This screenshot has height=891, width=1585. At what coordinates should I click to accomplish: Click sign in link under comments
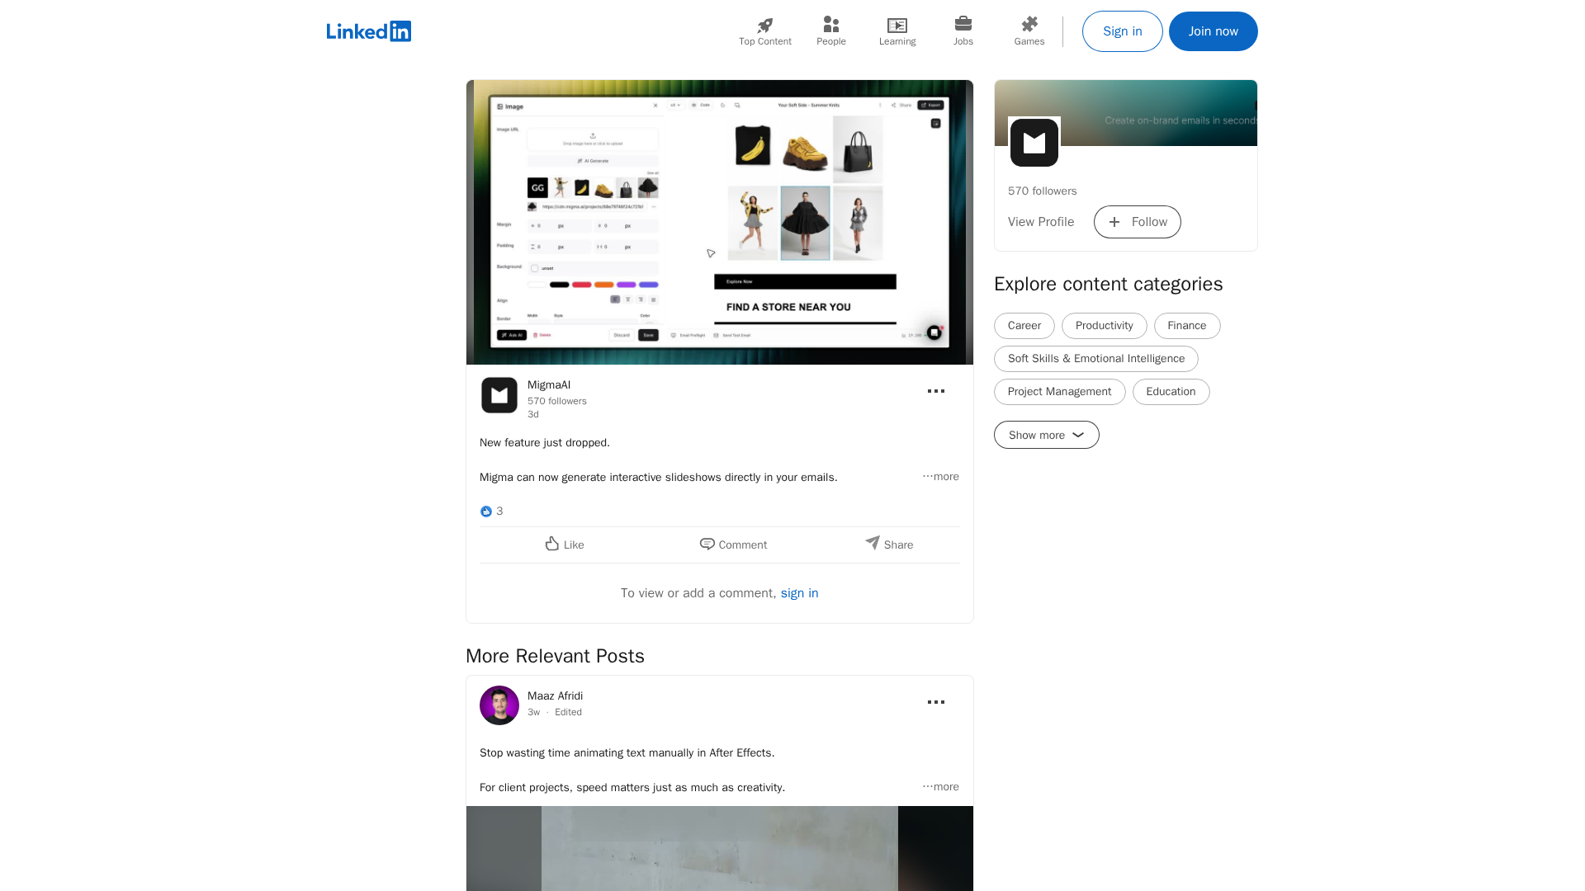(799, 593)
